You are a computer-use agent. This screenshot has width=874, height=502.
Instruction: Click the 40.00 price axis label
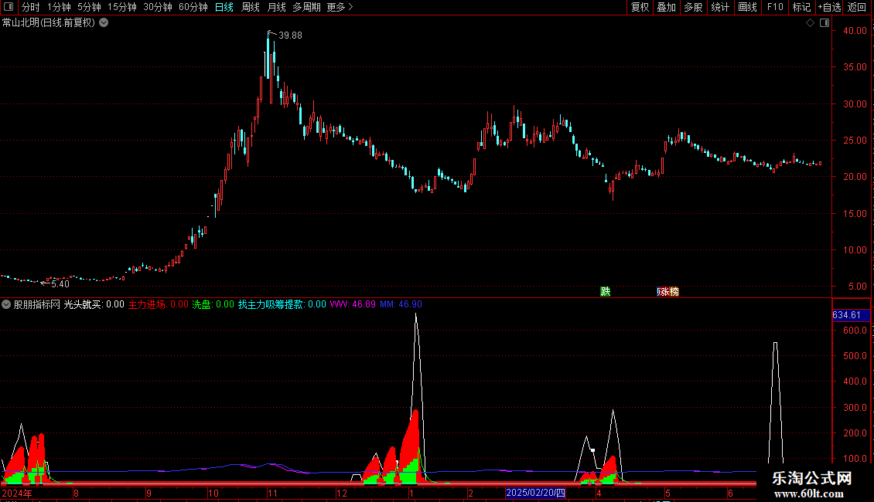(855, 31)
